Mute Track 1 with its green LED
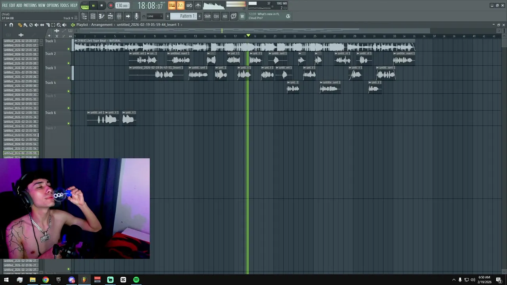This screenshot has width=507, height=285. tap(69, 49)
